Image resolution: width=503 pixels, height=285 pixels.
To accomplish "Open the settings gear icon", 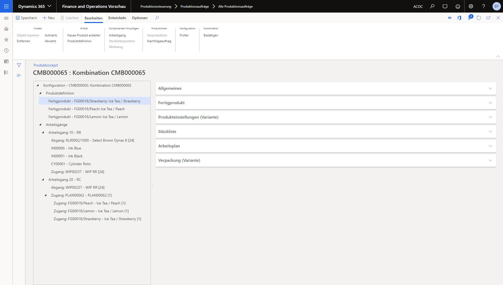I will [x=471, y=6].
